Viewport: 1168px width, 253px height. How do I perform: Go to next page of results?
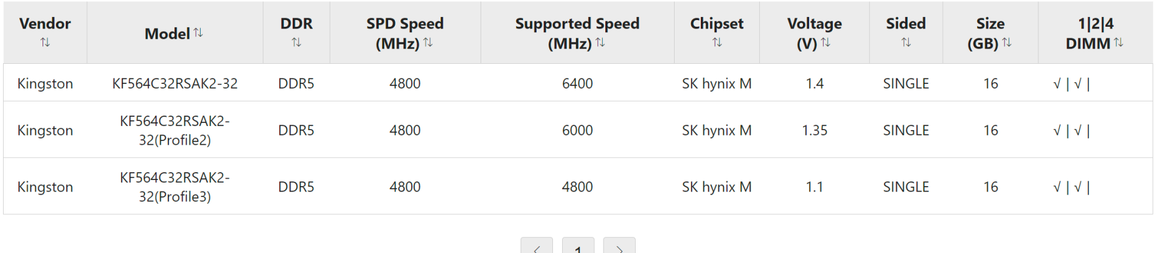[x=619, y=248]
